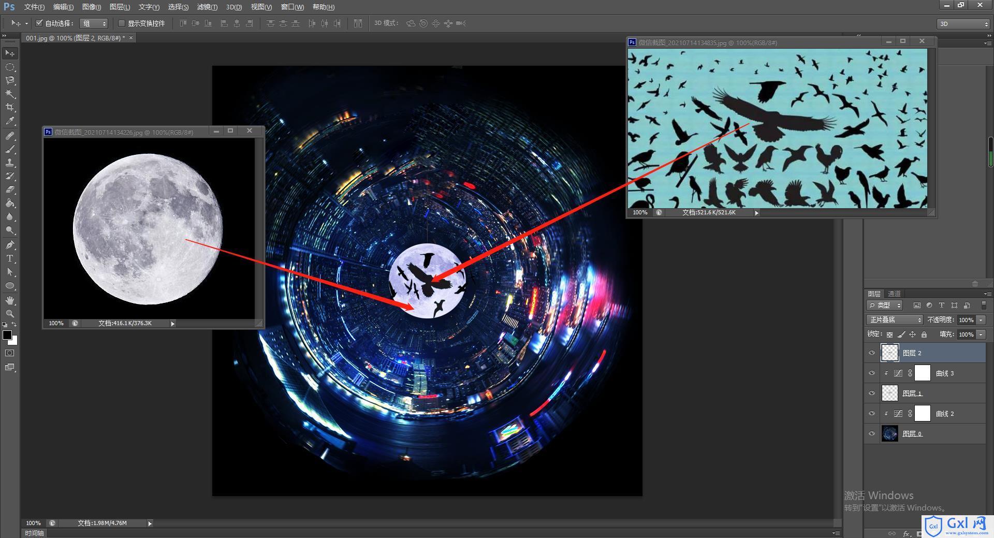Toggle visibility of 图层 0
Screen dimensions: 994x538
click(x=872, y=434)
